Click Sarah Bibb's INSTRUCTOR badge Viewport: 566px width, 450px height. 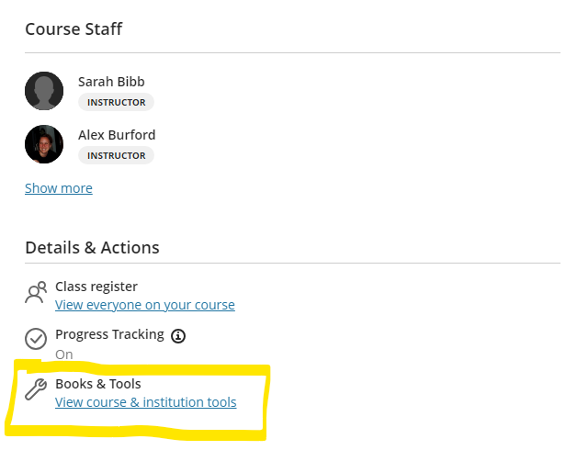(x=116, y=102)
